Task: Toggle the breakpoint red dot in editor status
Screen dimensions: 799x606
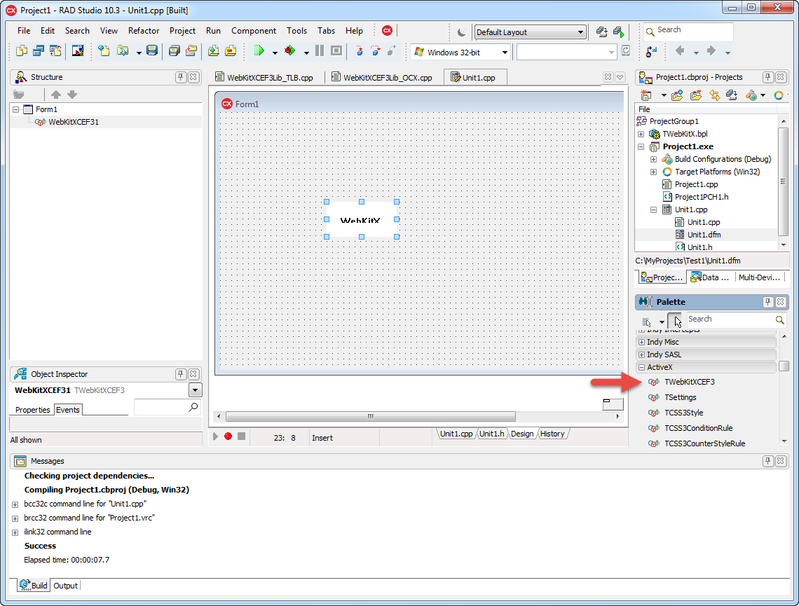Action: pyautogui.click(x=228, y=436)
